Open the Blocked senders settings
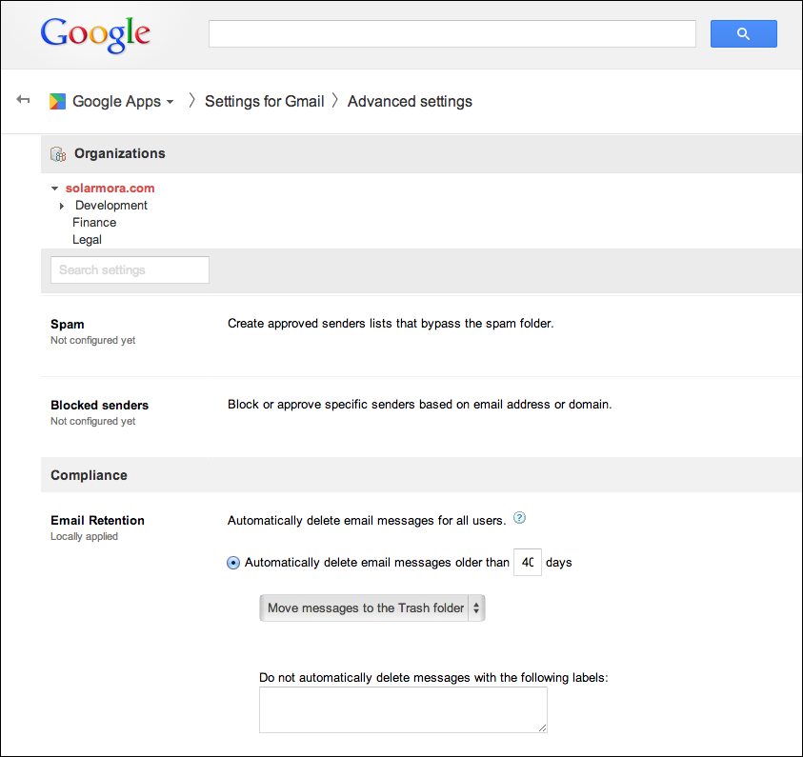Screen dimensions: 803x757 click(x=99, y=405)
